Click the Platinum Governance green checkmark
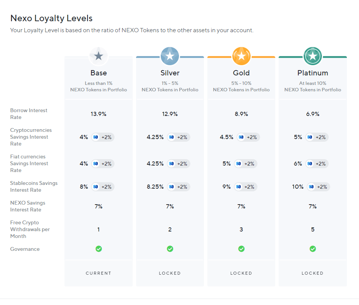359x305 pixels. pyautogui.click(x=313, y=249)
